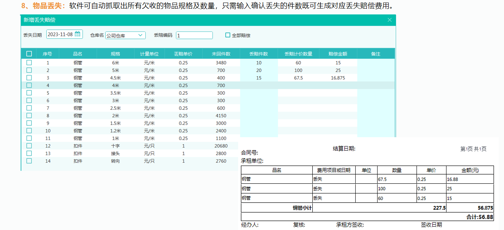Select the 未回件数 value 20680
Image resolution: width=504 pixels, height=230 pixels.
221,146
